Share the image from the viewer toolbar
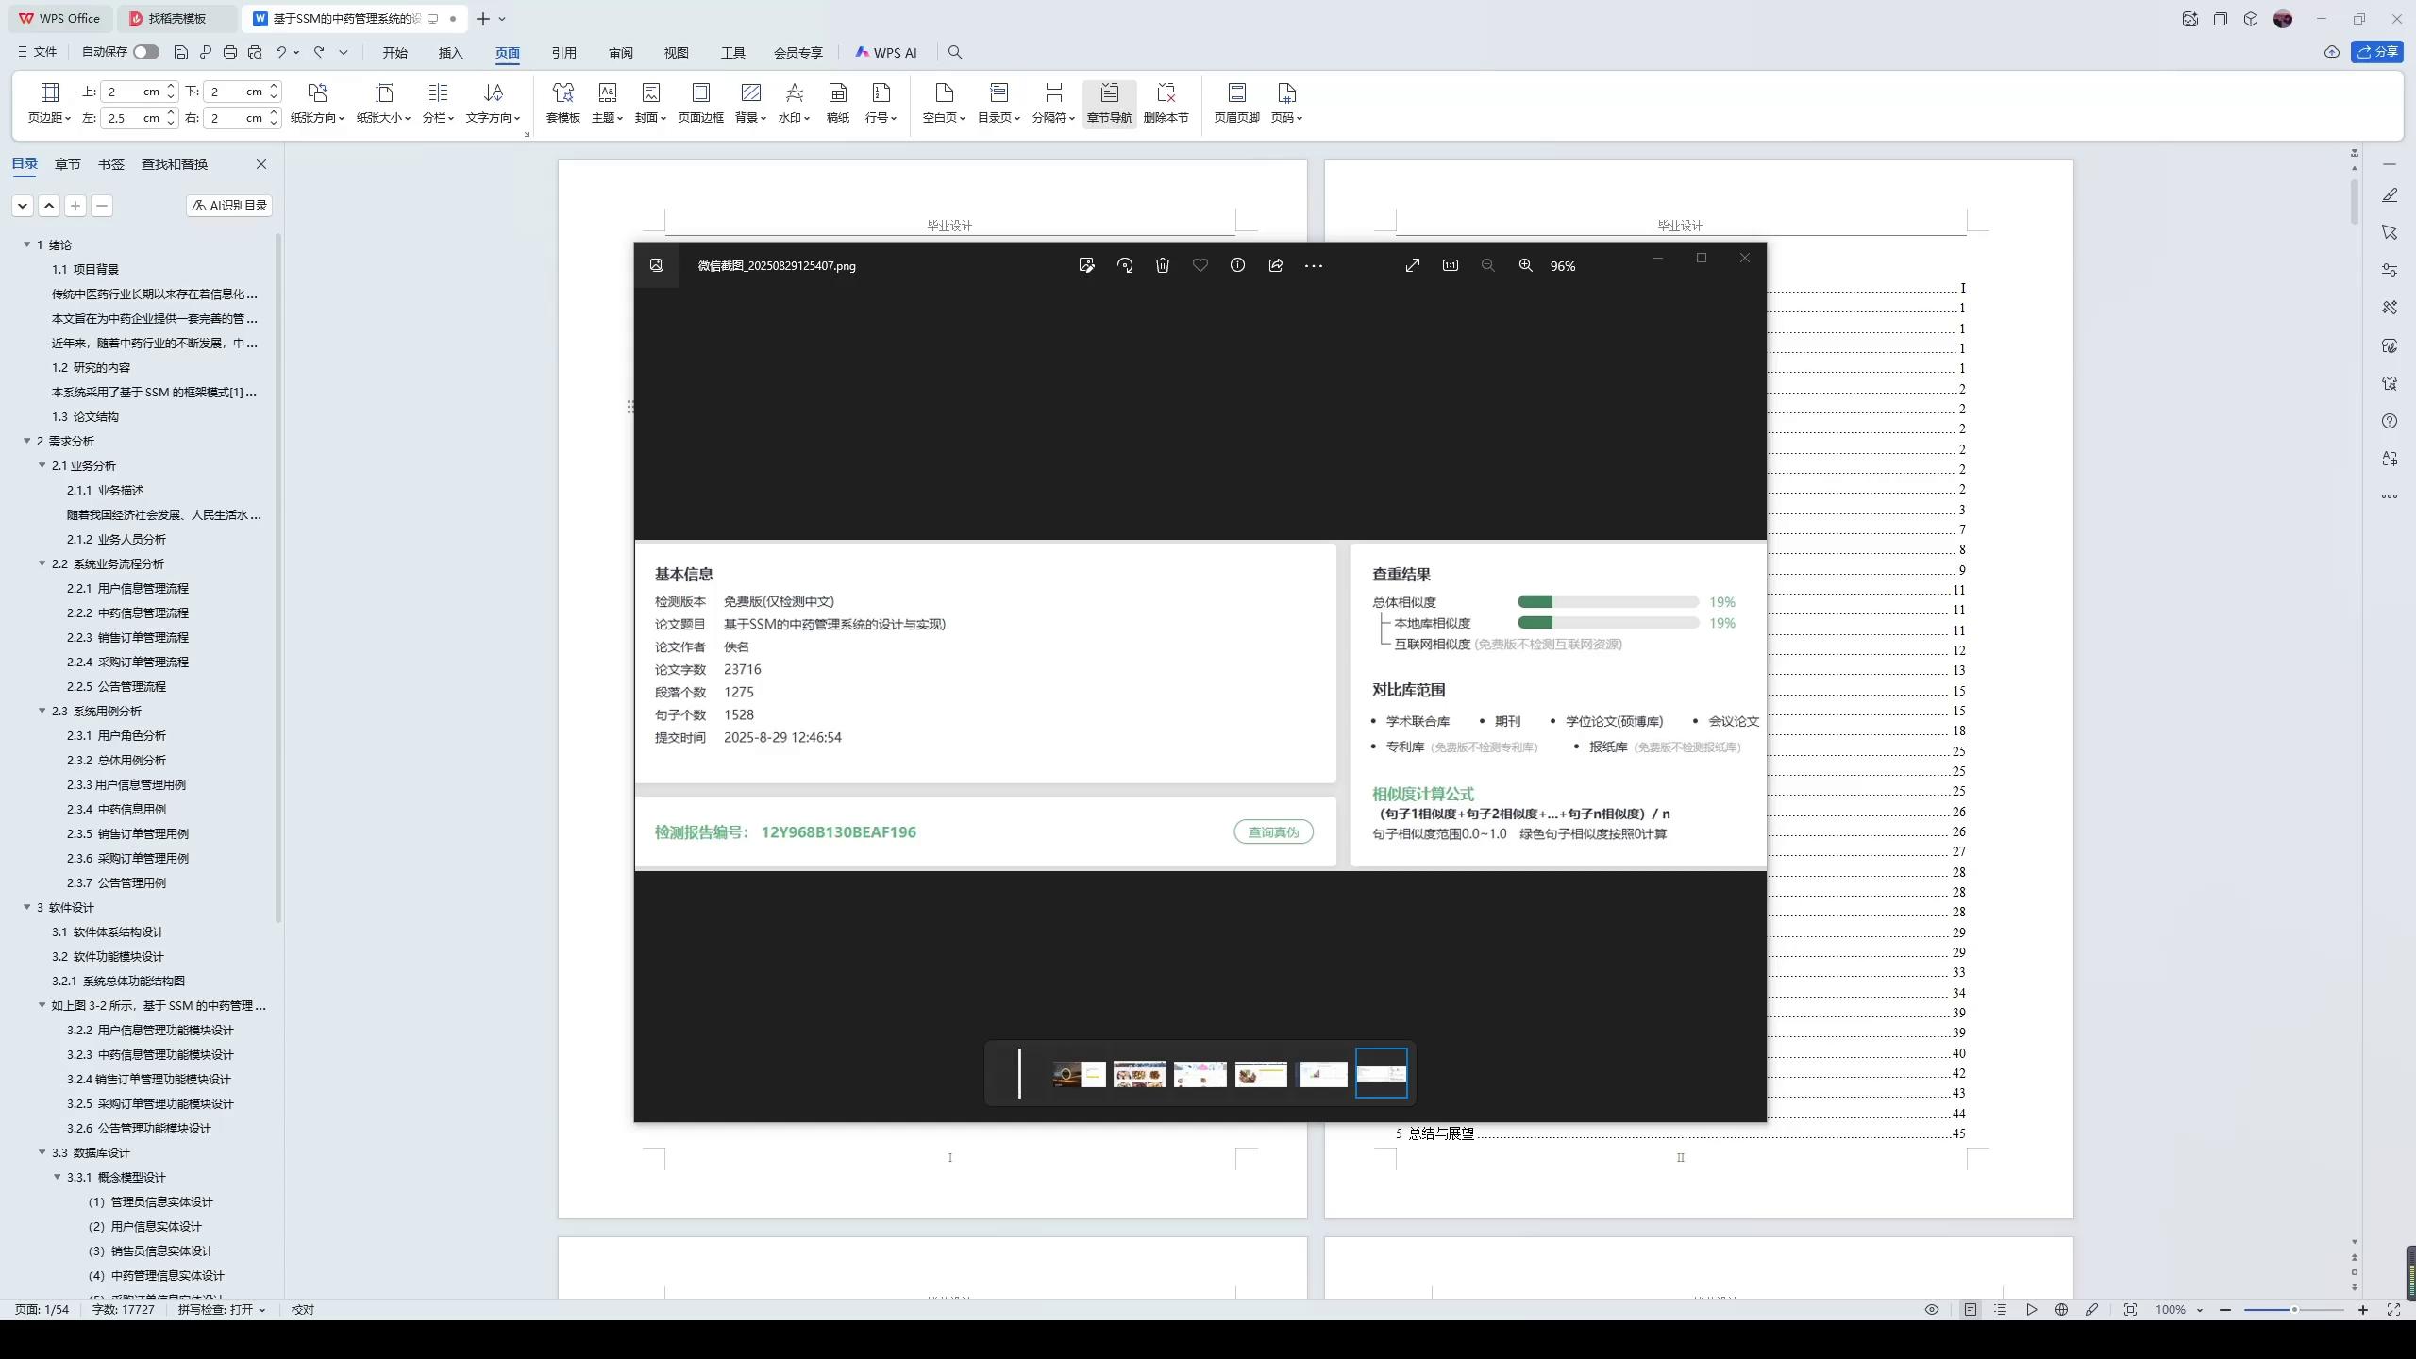Image resolution: width=2416 pixels, height=1359 pixels. click(x=1275, y=265)
